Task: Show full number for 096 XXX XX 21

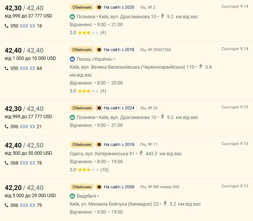Action: tap(27, 127)
